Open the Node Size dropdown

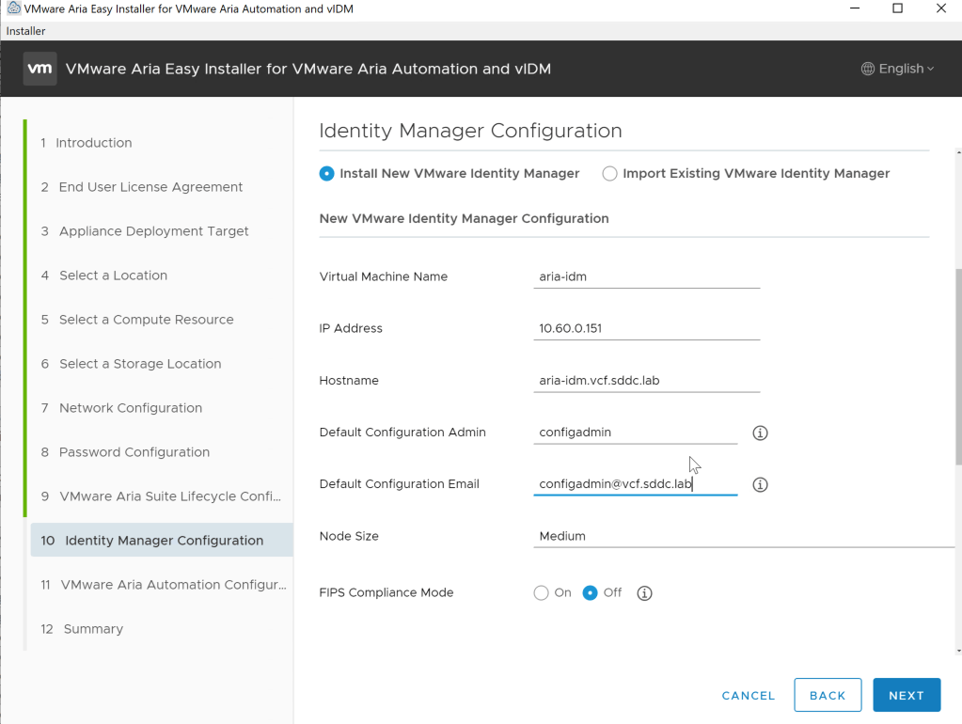[743, 536]
